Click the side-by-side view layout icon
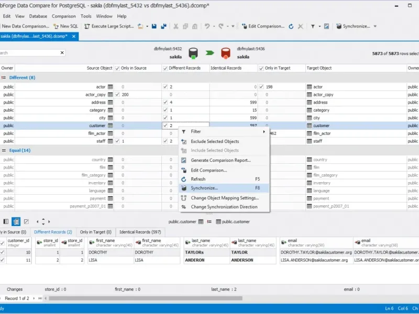419x314 pixels. click(x=6, y=221)
